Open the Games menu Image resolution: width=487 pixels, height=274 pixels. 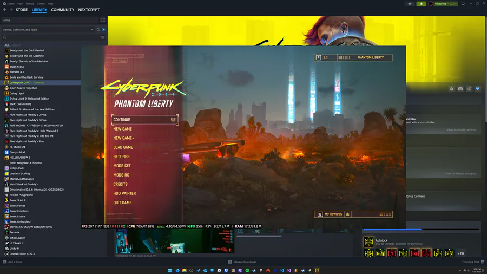41,4
